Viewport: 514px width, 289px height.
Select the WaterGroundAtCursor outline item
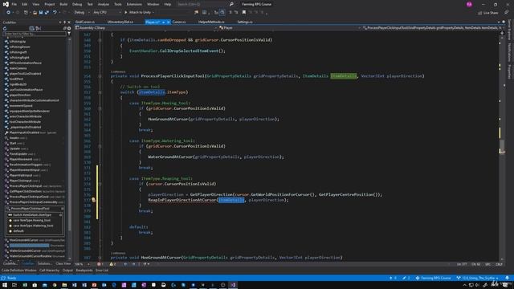point(25,250)
